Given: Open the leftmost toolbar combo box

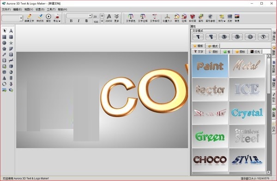Looking at the screenshot, I should pos(12,18).
